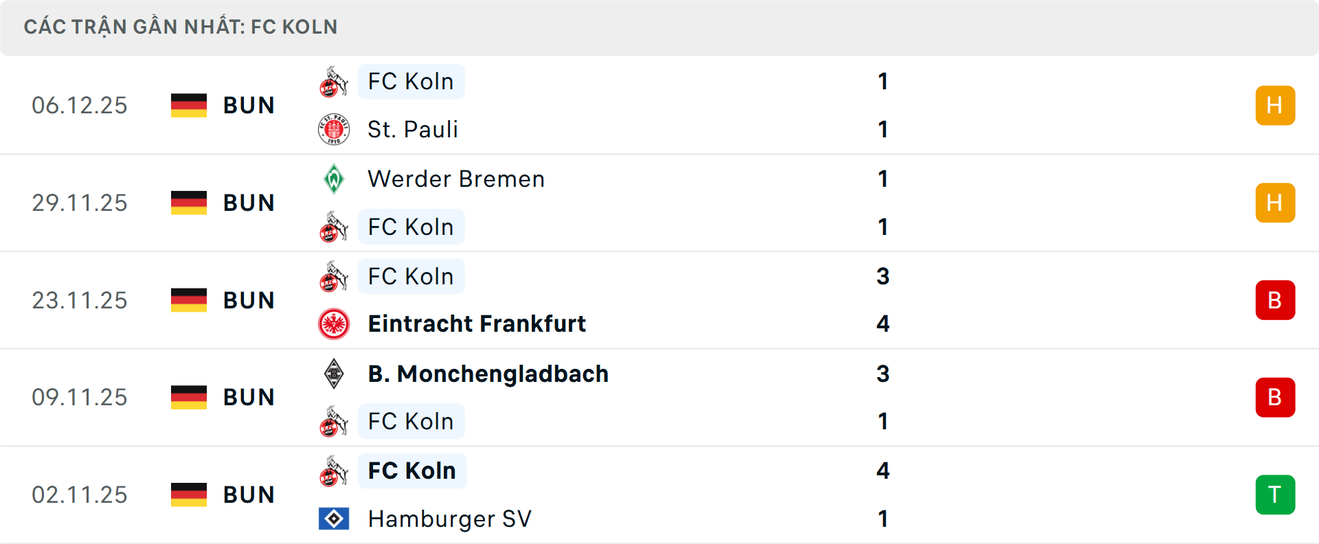
Task: Open the Werder Bremen team link
Action: (x=456, y=179)
